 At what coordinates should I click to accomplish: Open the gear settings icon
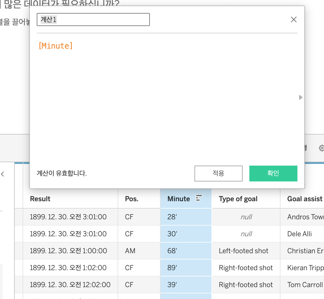[321, 148]
